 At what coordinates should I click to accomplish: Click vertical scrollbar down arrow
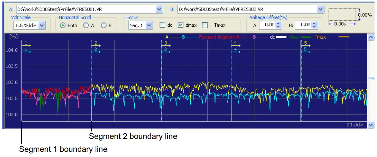[371, 125]
